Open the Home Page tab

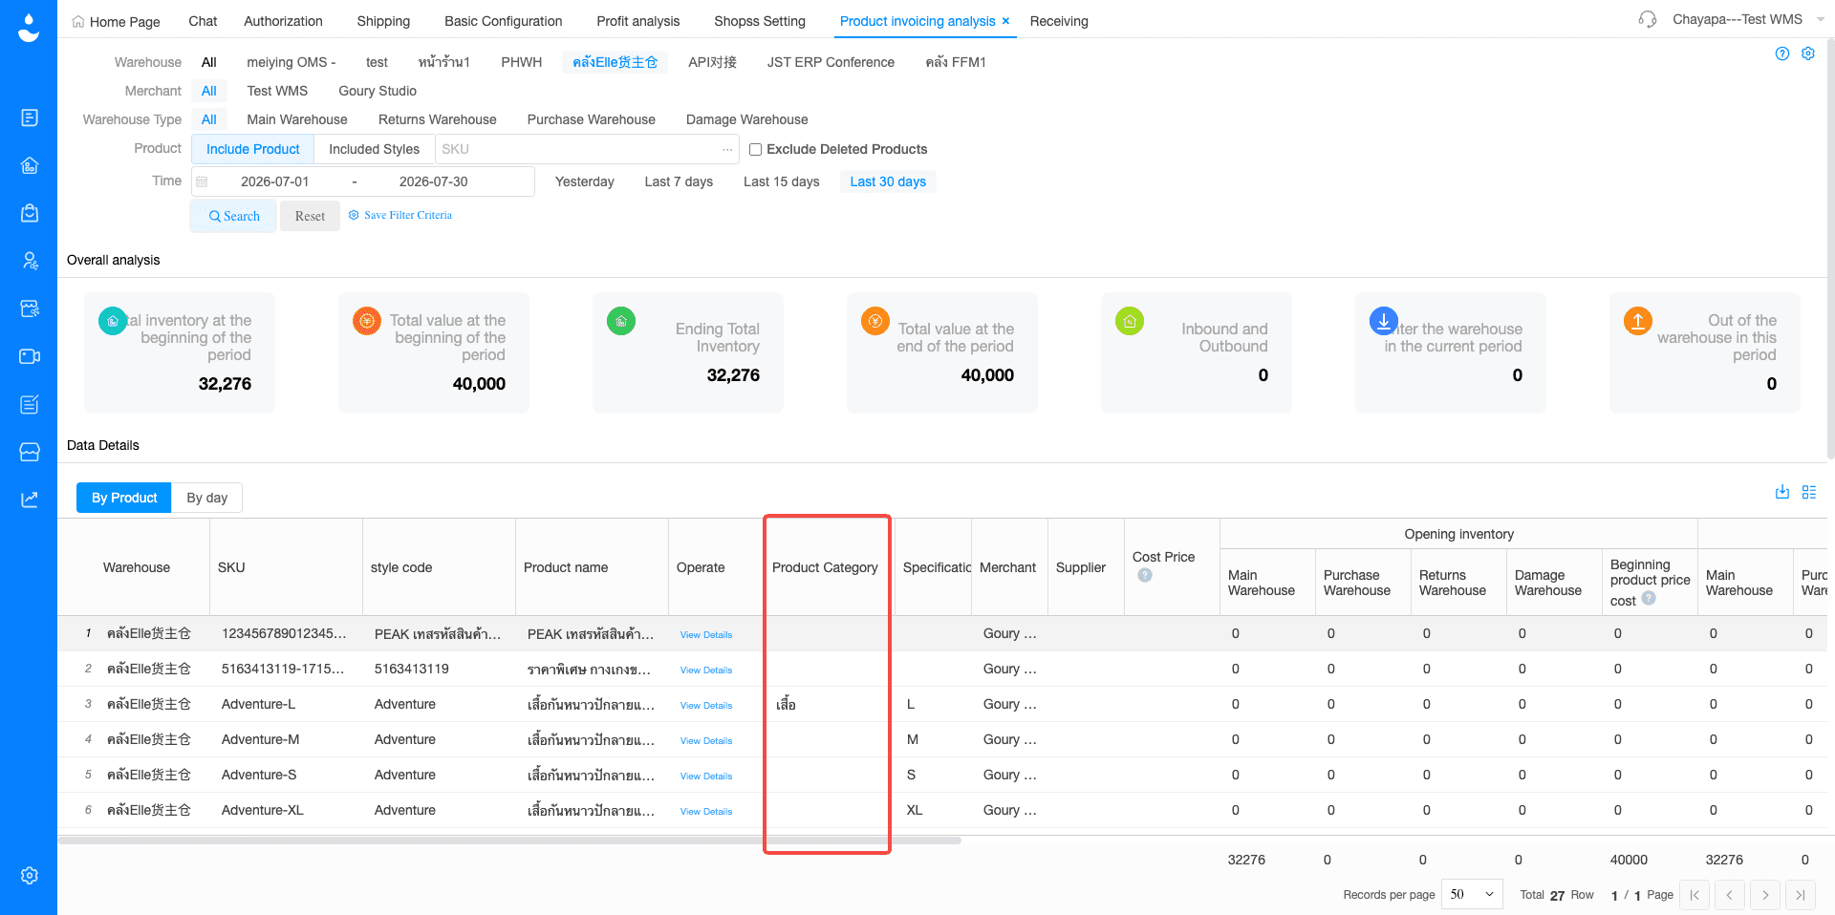coord(117,21)
